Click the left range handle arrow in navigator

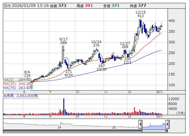click(x=140, y=125)
